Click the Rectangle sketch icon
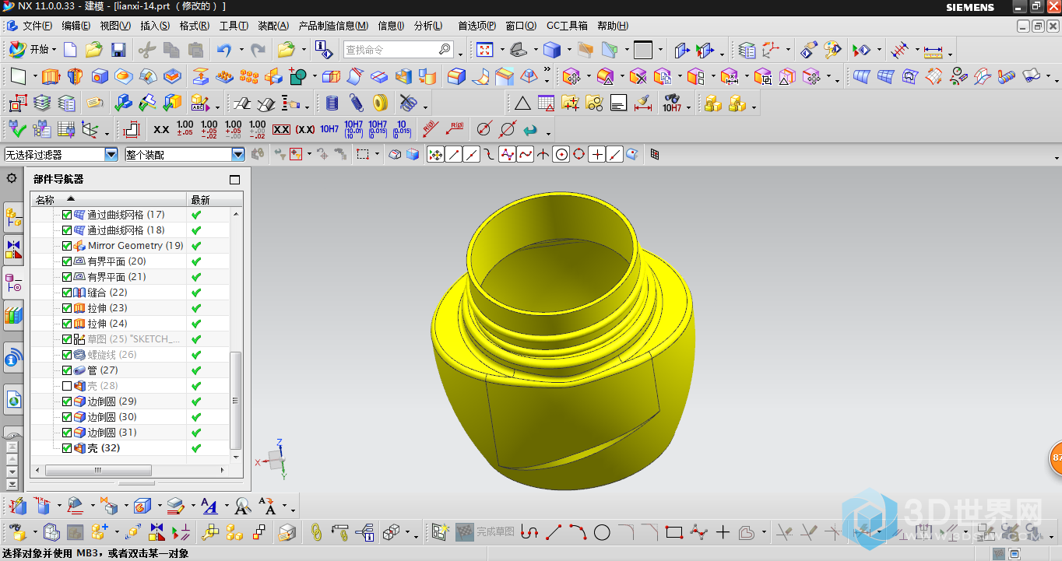The image size is (1062, 561). (674, 533)
